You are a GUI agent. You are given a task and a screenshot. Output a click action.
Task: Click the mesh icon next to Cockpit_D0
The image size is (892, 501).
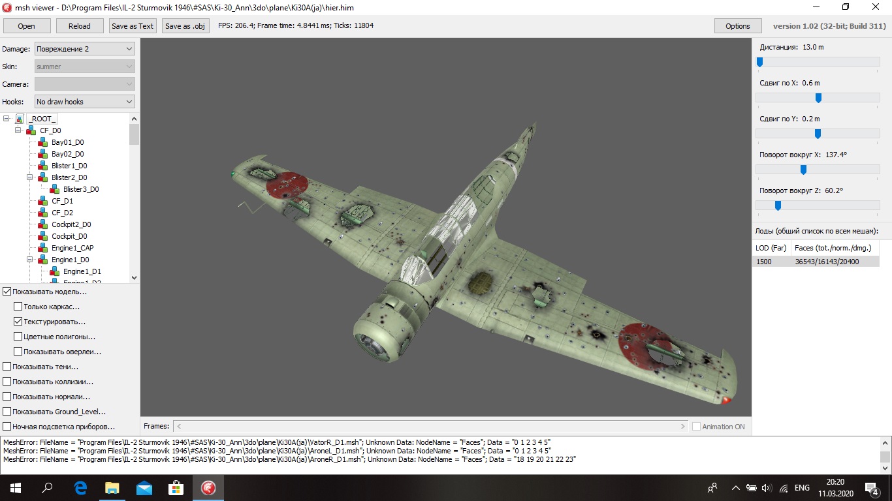pos(42,236)
